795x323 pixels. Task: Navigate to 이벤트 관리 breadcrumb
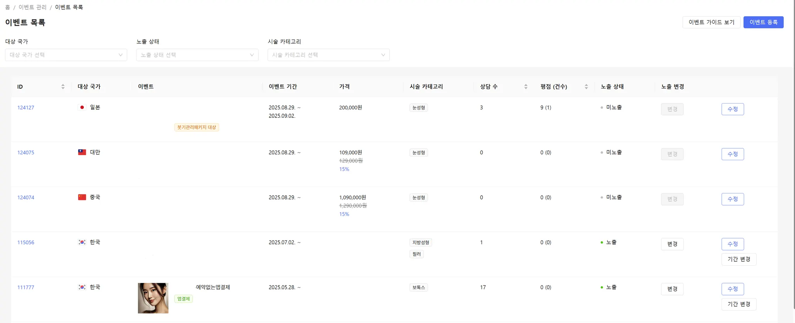33,7
